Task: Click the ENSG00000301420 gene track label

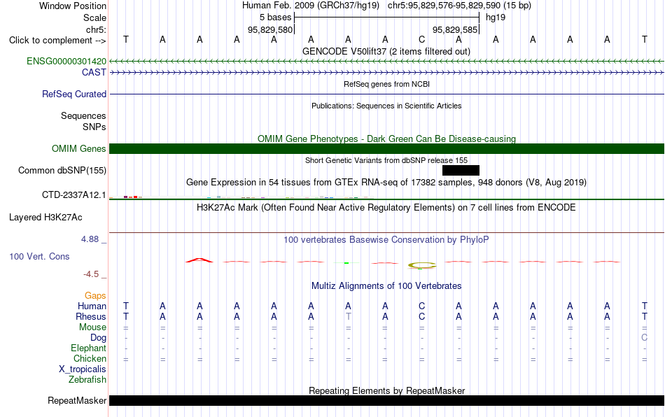Action: click(x=66, y=62)
